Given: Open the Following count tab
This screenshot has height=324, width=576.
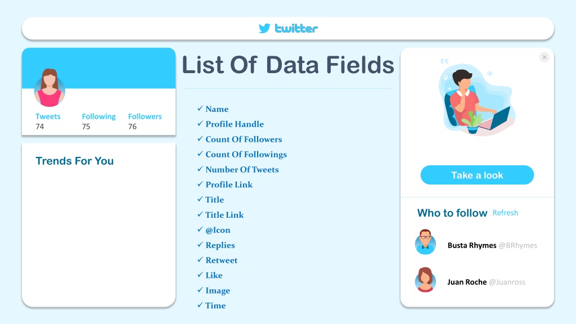Looking at the screenshot, I should (98, 121).
